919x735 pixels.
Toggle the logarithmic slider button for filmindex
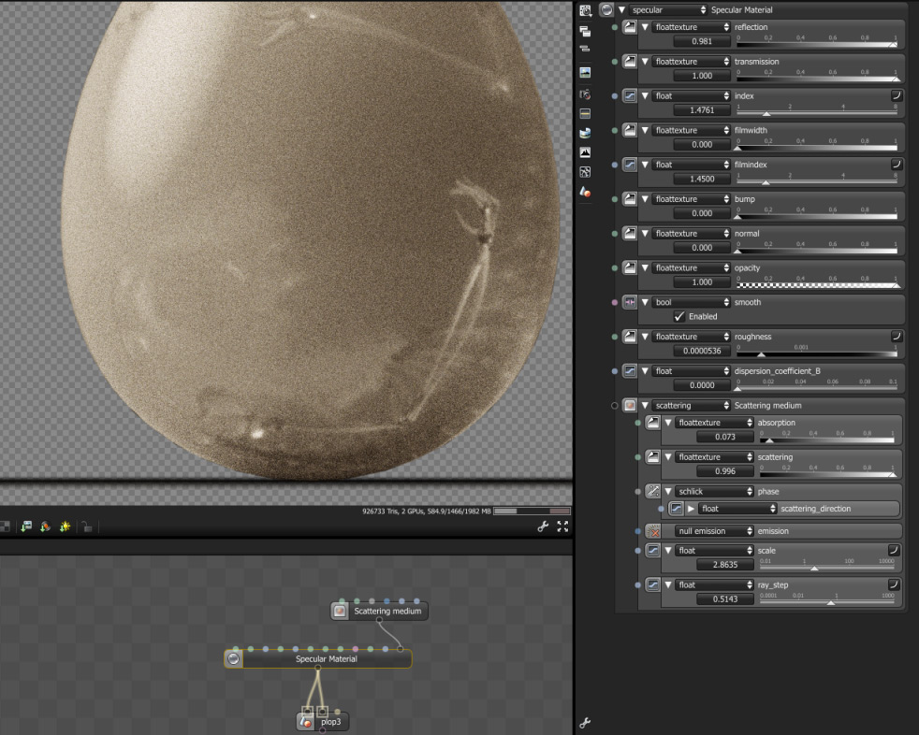coord(897,164)
